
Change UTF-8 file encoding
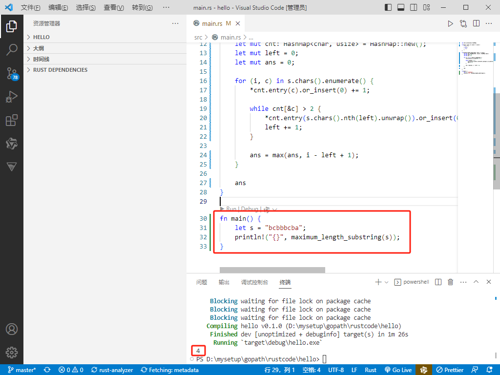(x=336, y=370)
